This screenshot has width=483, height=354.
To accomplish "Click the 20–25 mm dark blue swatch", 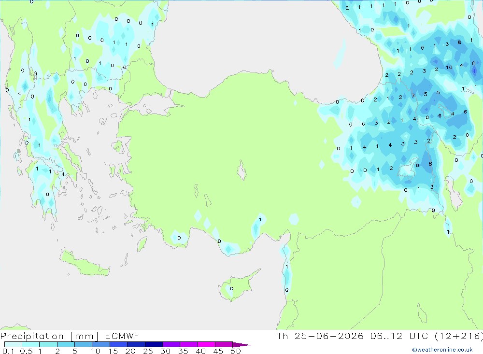I will click(x=136, y=344).
